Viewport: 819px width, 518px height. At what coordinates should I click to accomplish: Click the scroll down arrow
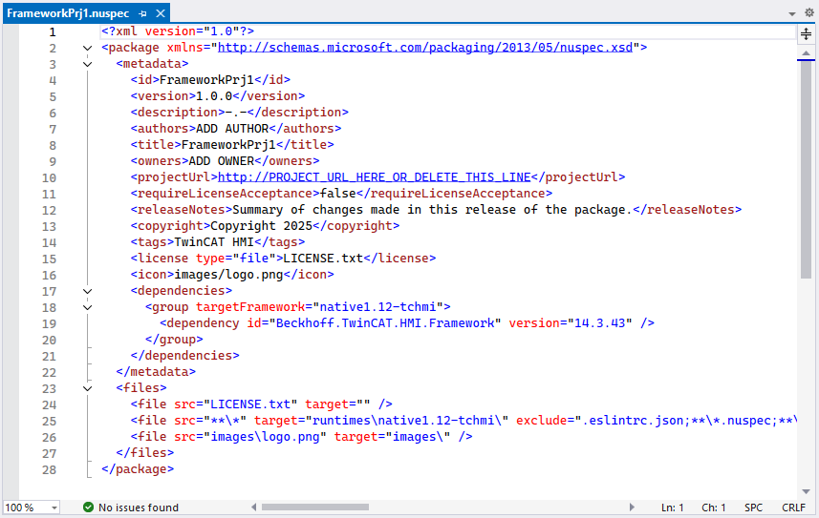tap(806, 491)
